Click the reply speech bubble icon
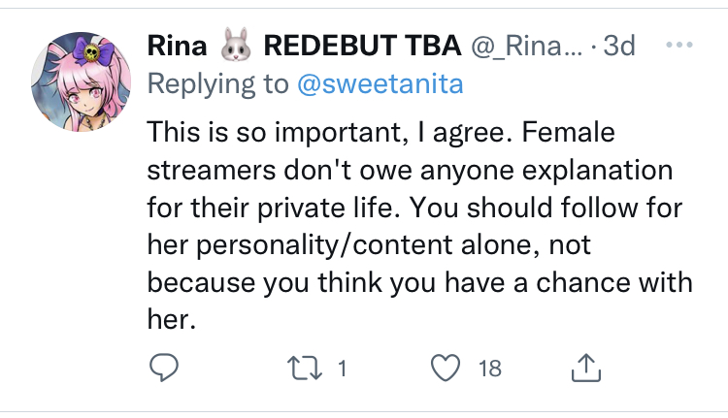Screen dimensions: 728x418 click(161, 368)
